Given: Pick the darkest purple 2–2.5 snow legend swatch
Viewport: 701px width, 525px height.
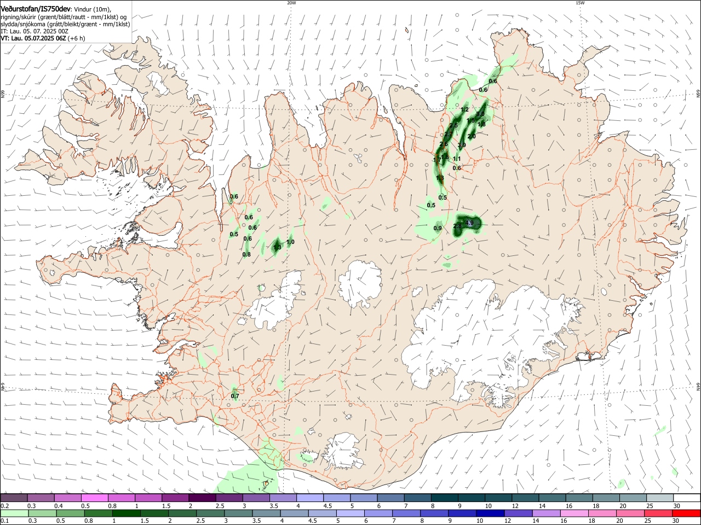Looking at the screenshot, I should (x=203, y=498).
